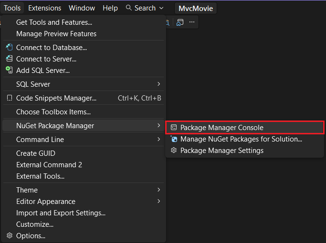
Task: Click the Code Snippets Manager icon
Action: click(10, 98)
